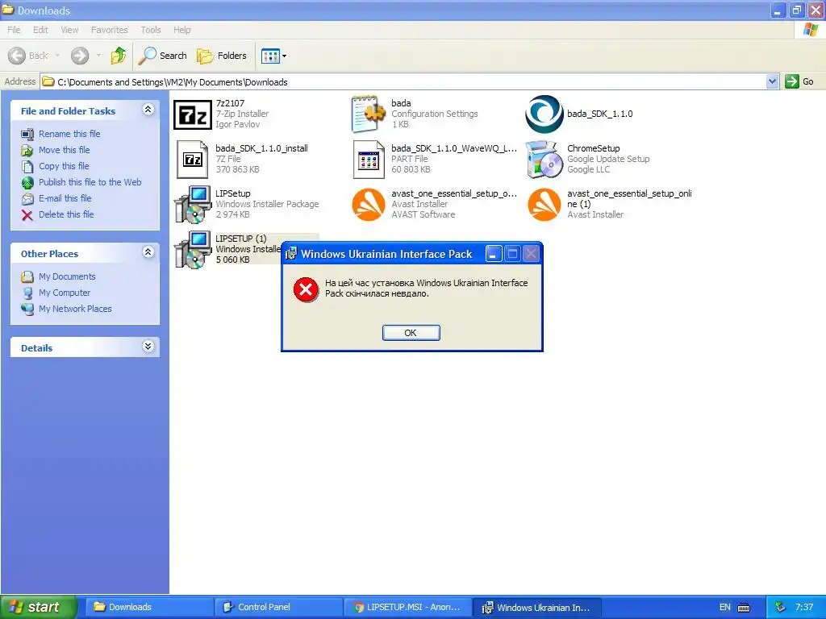The width and height of the screenshot is (826, 619).
Task: Click E-mail this file link
Action: click(x=65, y=198)
